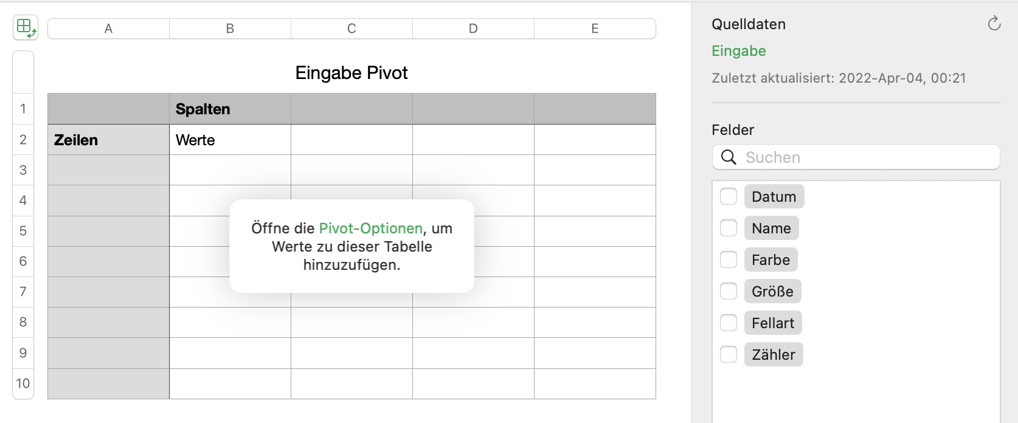Select the Eingabe Pivot table title
Screen dimensions: 1018x423
pyautogui.click(x=351, y=73)
